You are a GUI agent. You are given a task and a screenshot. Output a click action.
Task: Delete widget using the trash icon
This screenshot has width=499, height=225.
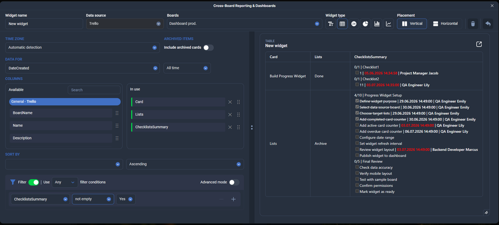(x=473, y=24)
